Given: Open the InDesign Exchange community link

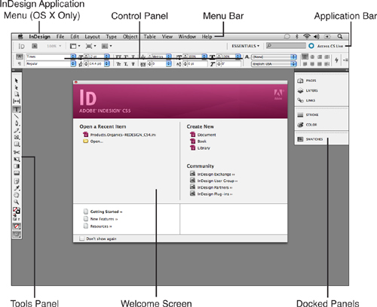Looking at the screenshot, I should coord(213,174).
